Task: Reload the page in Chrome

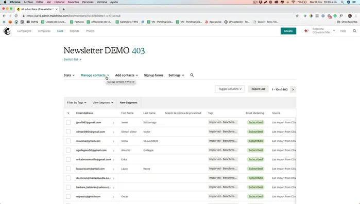Action: [16, 16]
